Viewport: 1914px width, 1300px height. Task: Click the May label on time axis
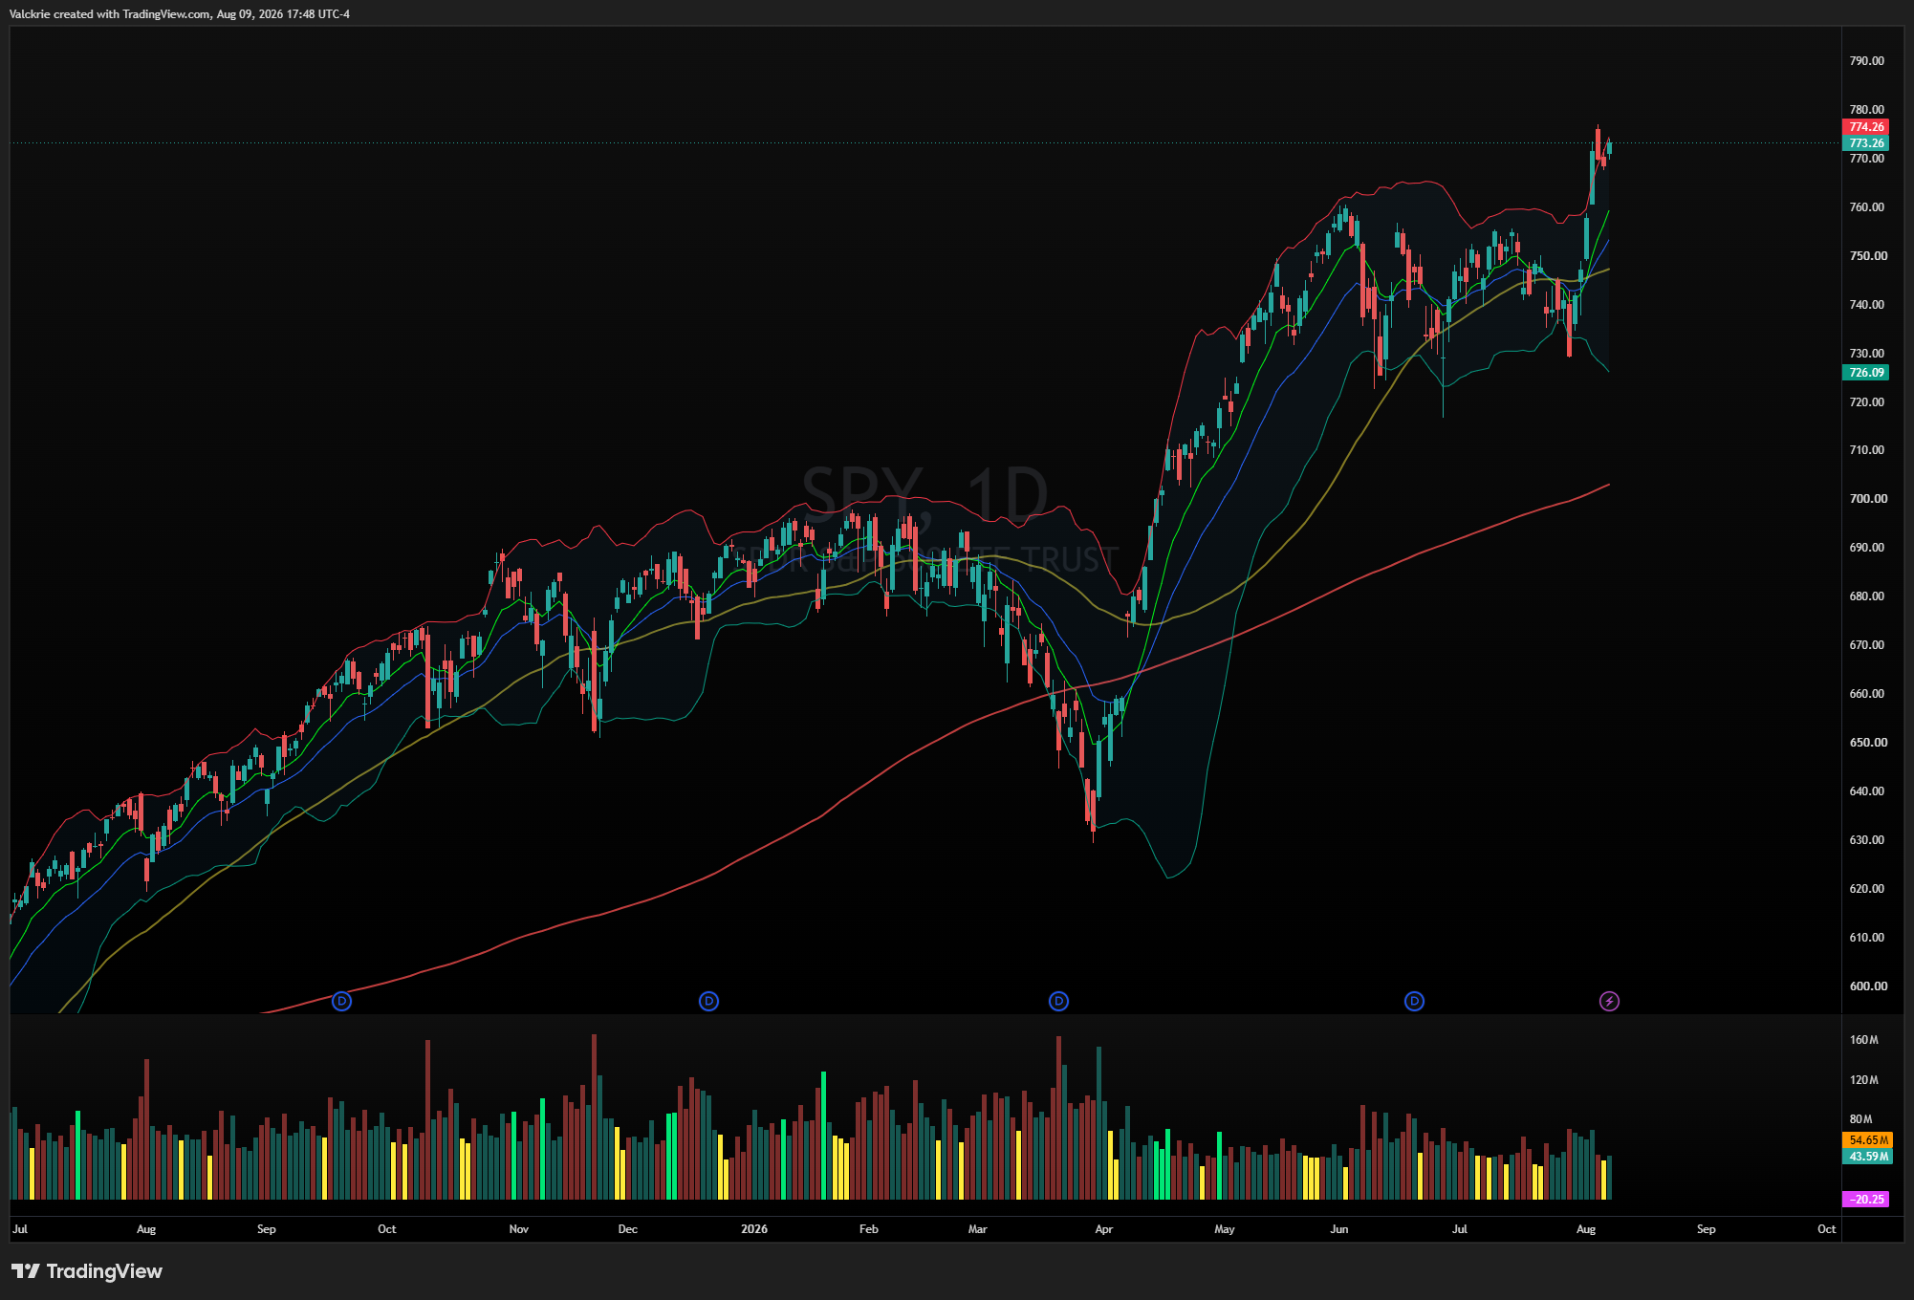tap(1224, 1229)
